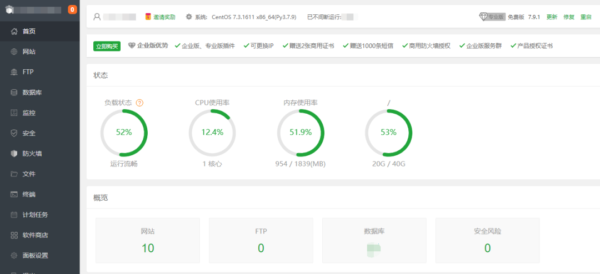The height and width of the screenshot is (274, 600).
Task: Click the 立即购买 button
Action: (107, 46)
